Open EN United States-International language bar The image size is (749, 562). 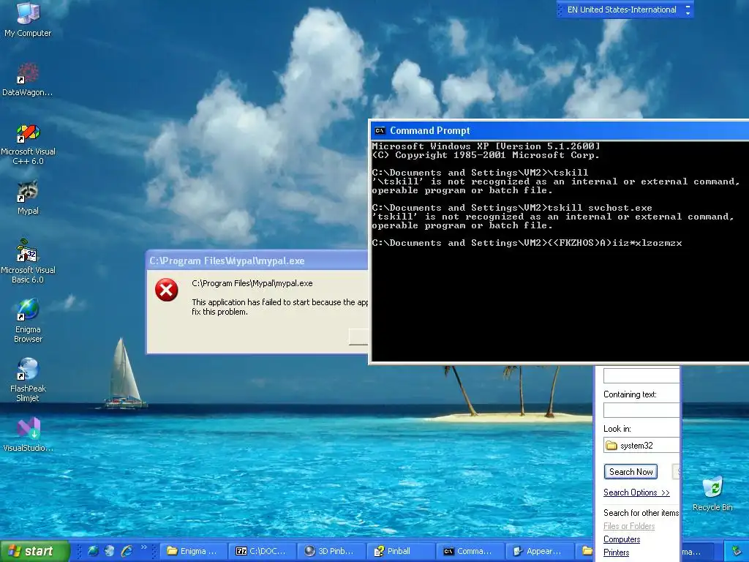pyautogui.click(x=622, y=10)
